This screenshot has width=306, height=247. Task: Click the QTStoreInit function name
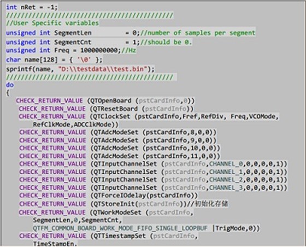114,204
